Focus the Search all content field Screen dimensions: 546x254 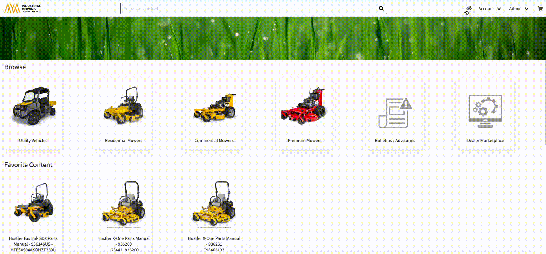tap(248, 9)
